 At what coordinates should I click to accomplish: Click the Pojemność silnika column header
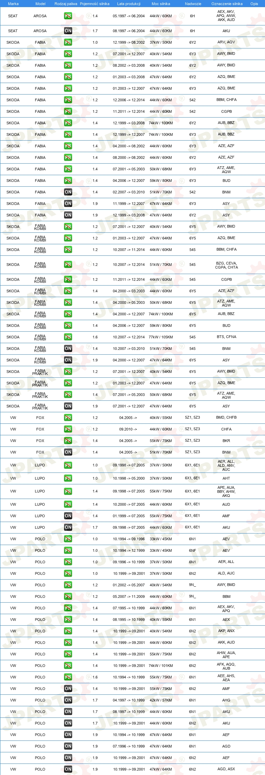click(x=95, y=4)
